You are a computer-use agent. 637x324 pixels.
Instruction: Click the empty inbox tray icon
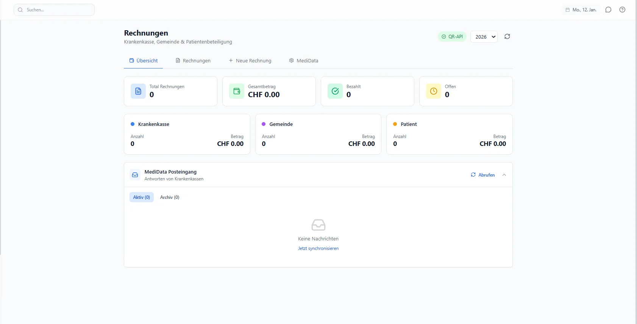(x=318, y=225)
